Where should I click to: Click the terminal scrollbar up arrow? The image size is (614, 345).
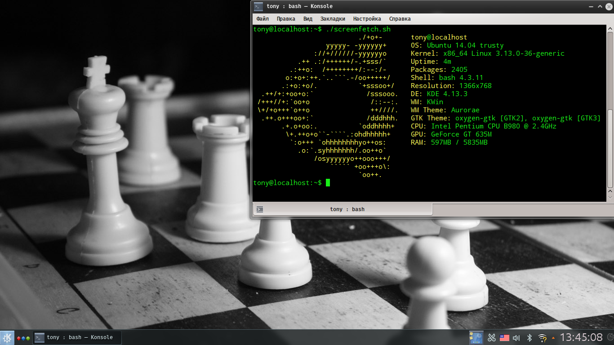pos(610,28)
